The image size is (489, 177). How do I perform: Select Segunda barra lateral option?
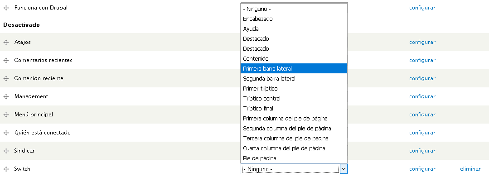[294, 78]
